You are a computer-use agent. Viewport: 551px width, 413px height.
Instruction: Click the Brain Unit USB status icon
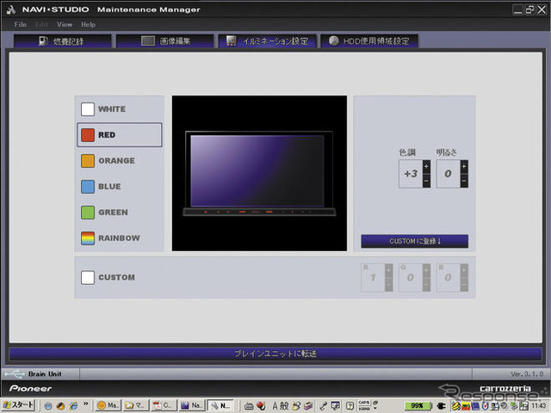[x=15, y=374]
